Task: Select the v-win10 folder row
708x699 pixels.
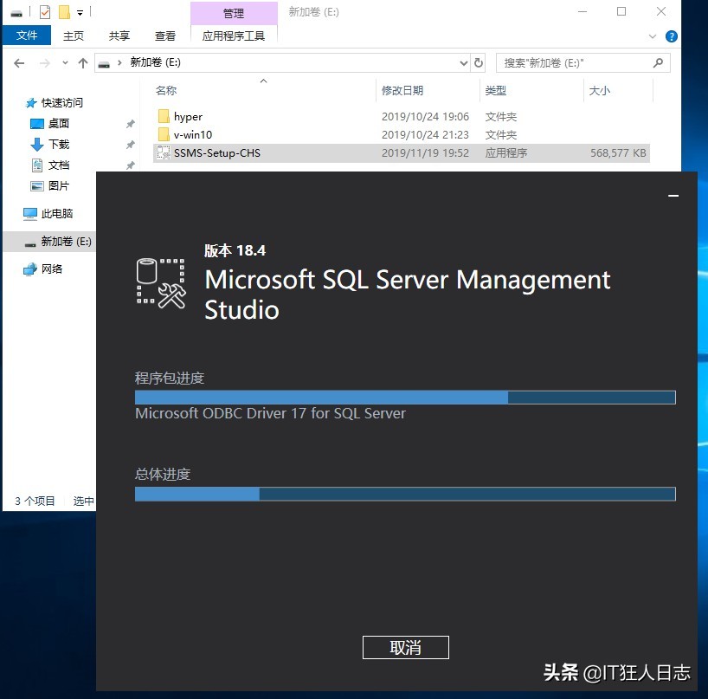Action: [402, 134]
